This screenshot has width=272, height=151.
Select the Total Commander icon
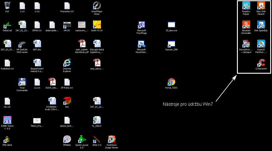click(22, 82)
